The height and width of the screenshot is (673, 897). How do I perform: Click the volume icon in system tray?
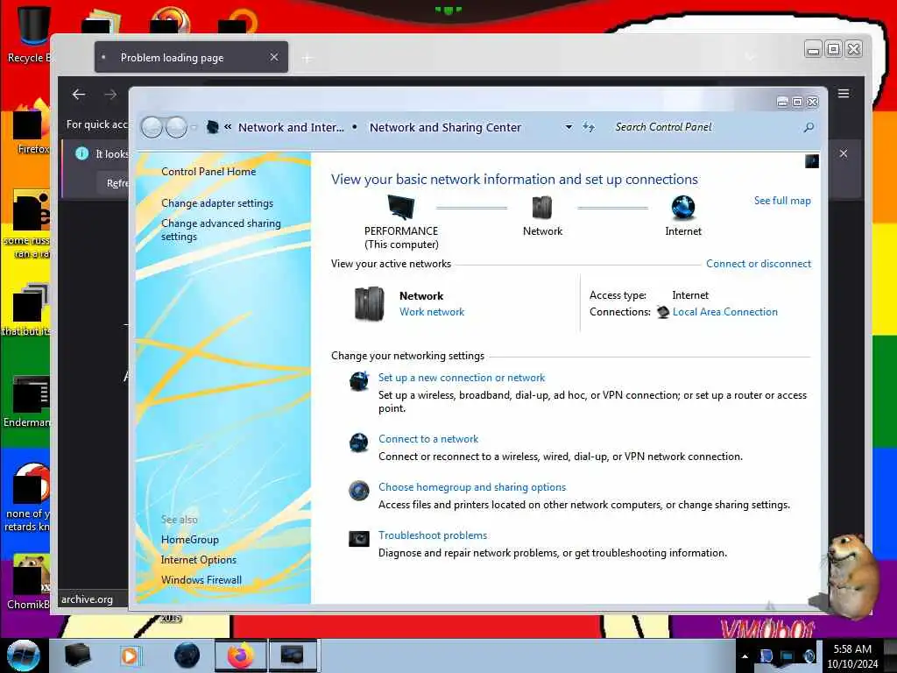click(809, 655)
